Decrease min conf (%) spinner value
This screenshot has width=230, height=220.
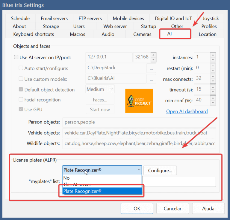(213, 103)
